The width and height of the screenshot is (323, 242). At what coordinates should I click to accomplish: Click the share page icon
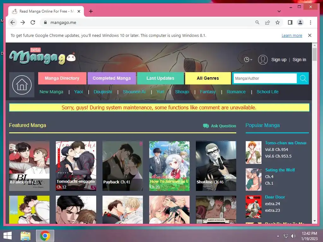(267, 22)
